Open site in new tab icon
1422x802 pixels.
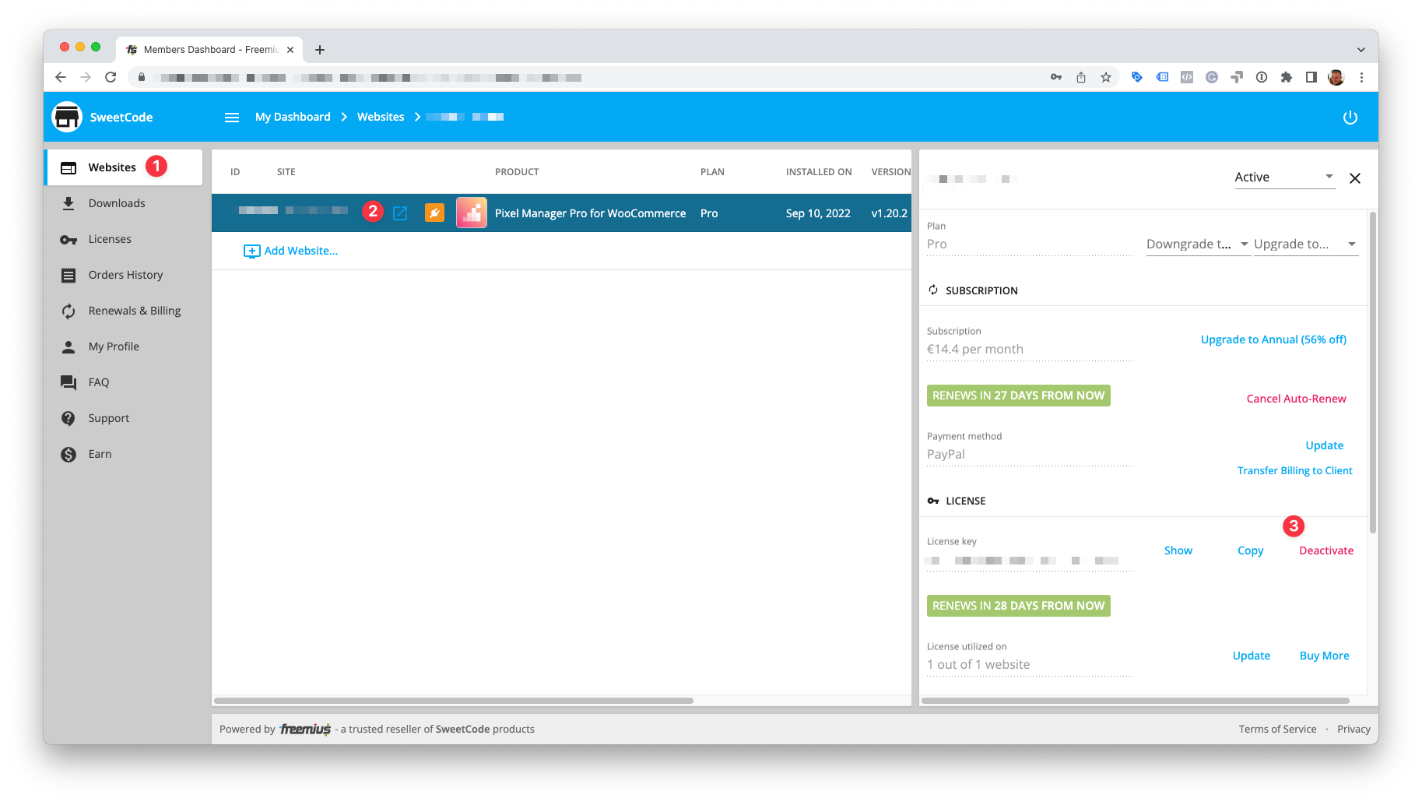[400, 213]
